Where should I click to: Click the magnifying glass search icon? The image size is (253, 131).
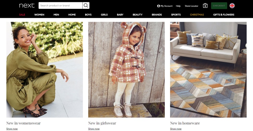coord(86,6)
